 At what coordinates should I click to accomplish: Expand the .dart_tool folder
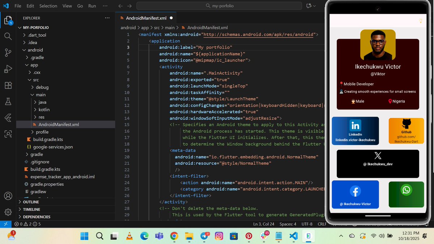(66, 35)
